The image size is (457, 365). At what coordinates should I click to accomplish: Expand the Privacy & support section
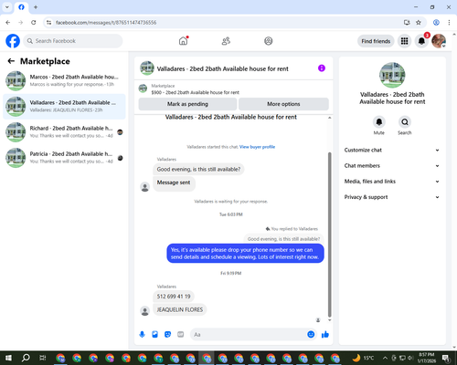click(x=392, y=197)
